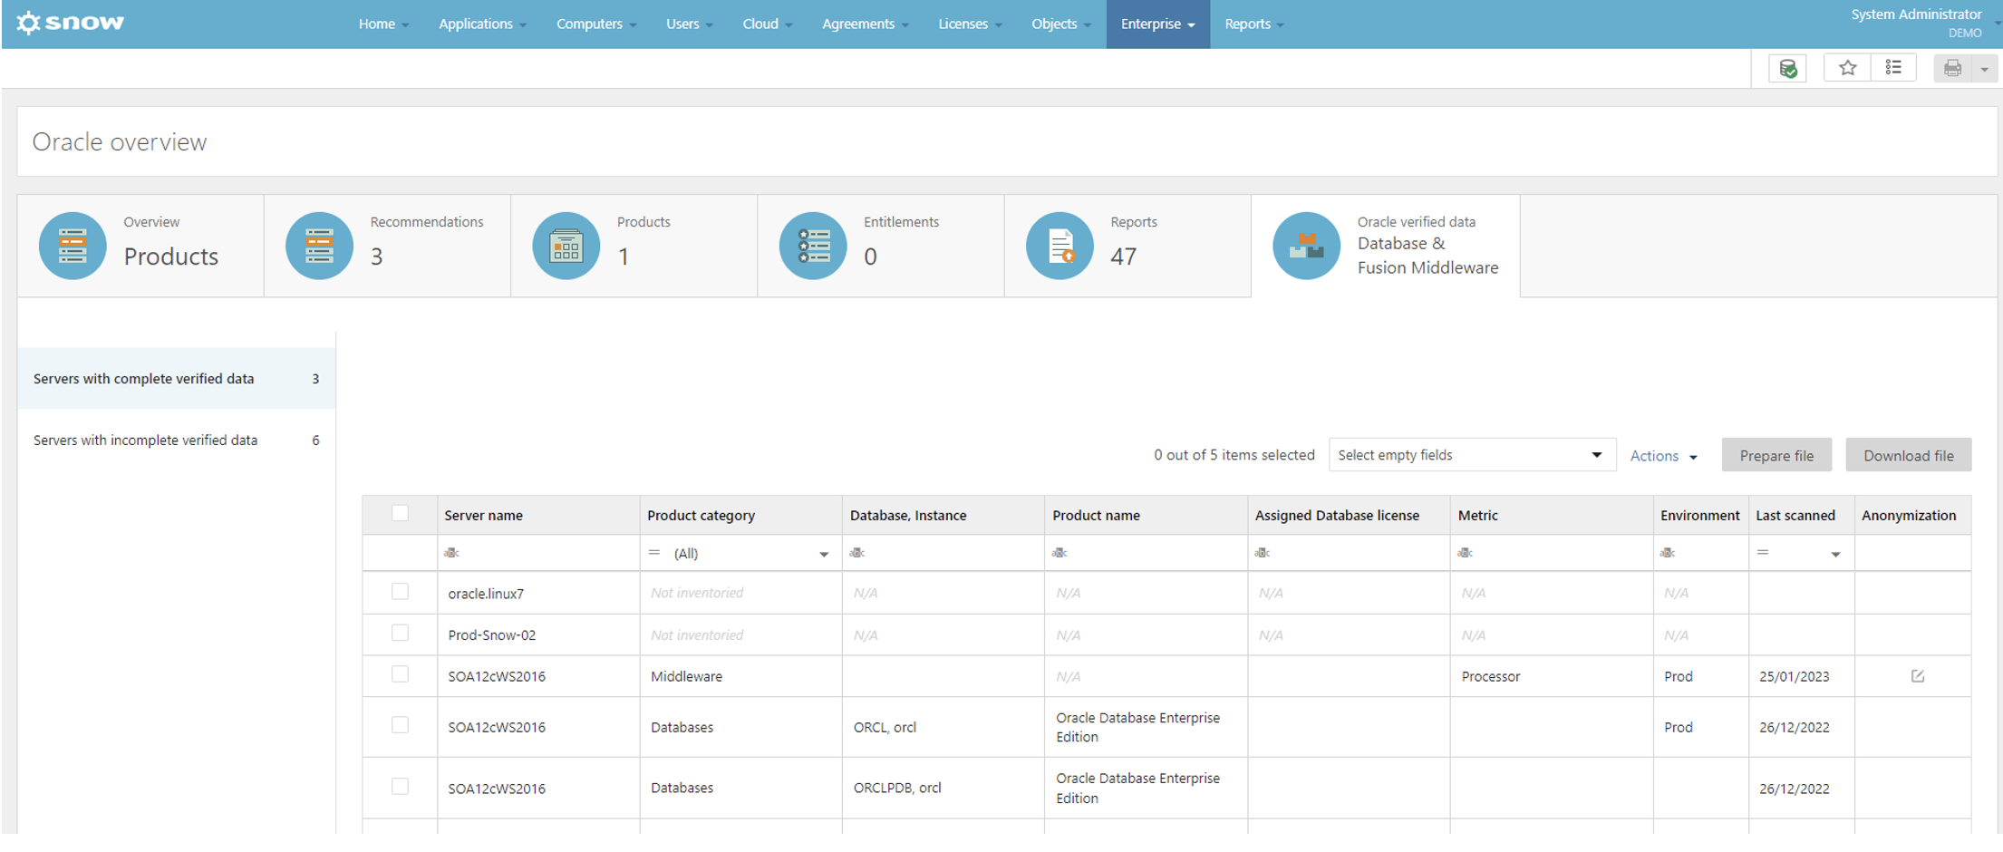Image resolution: width=2003 pixels, height=852 pixels.
Task: Click the Overview Products circle icon
Action: click(x=73, y=246)
